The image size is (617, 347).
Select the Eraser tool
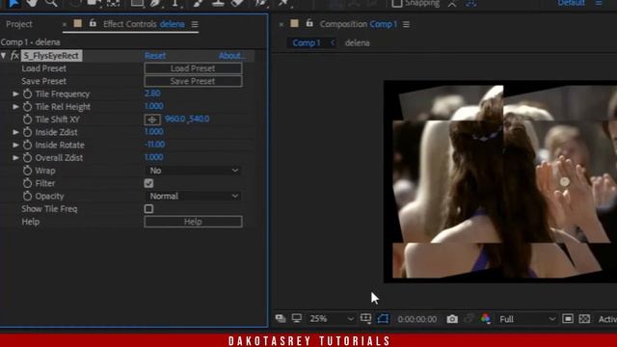click(x=238, y=3)
